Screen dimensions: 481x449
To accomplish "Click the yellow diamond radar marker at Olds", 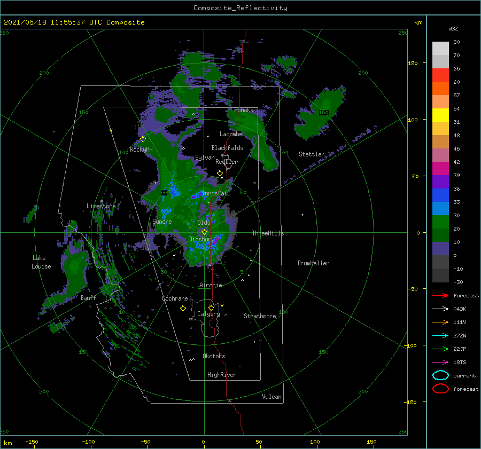I will point(204,232).
